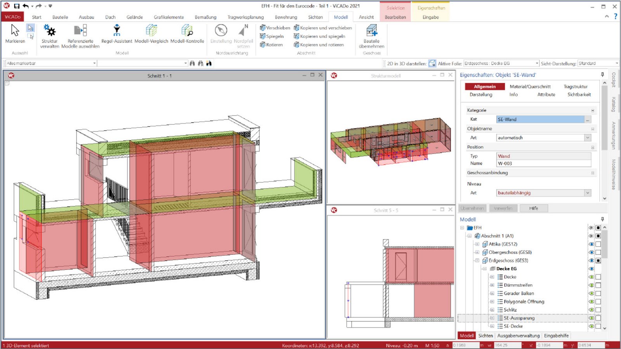The width and height of the screenshot is (621, 349).
Task: Click the 2D in 3D darstellen icon
Action: coord(432,63)
